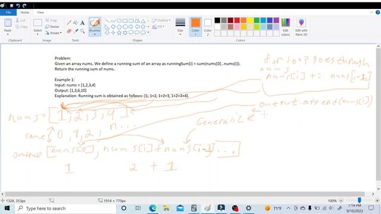Image resolution: width=381 pixels, height=214 pixels.
Task: Open the Size thickness dropdown
Action: [180, 27]
